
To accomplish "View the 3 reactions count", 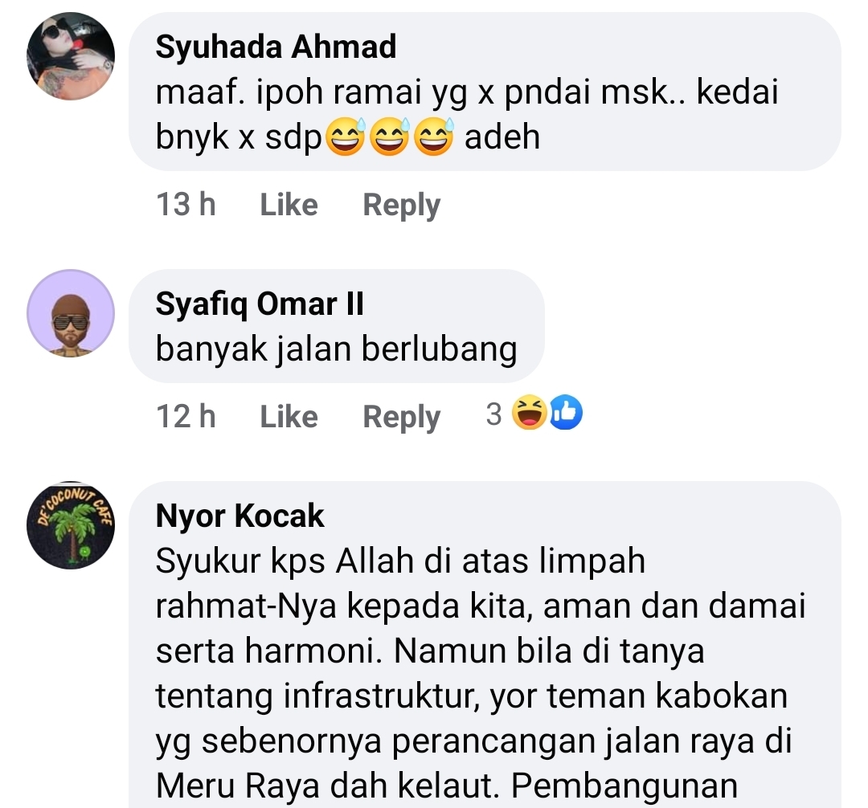I will point(493,414).
